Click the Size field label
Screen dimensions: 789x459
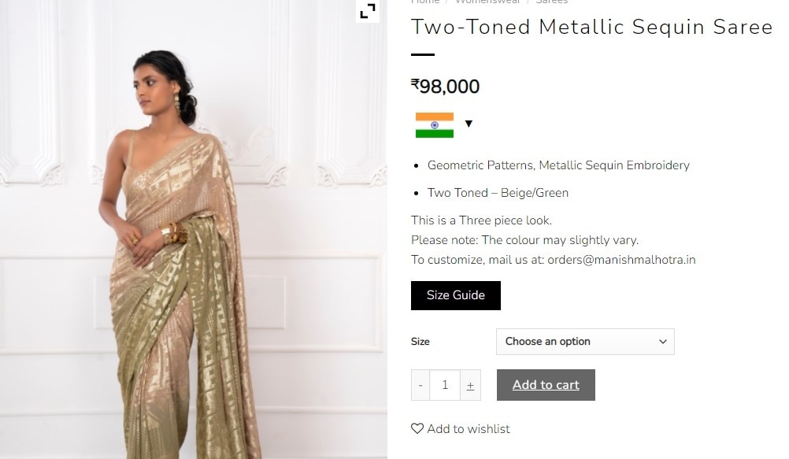[x=420, y=342]
